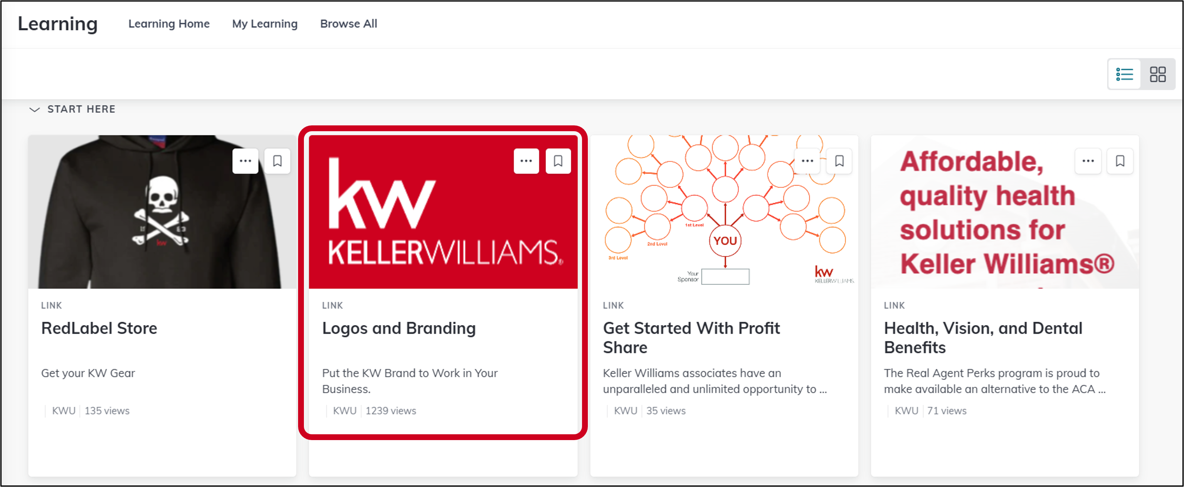This screenshot has height=487, width=1184.
Task: Open the Logos and Branding link
Action: click(399, 328)
